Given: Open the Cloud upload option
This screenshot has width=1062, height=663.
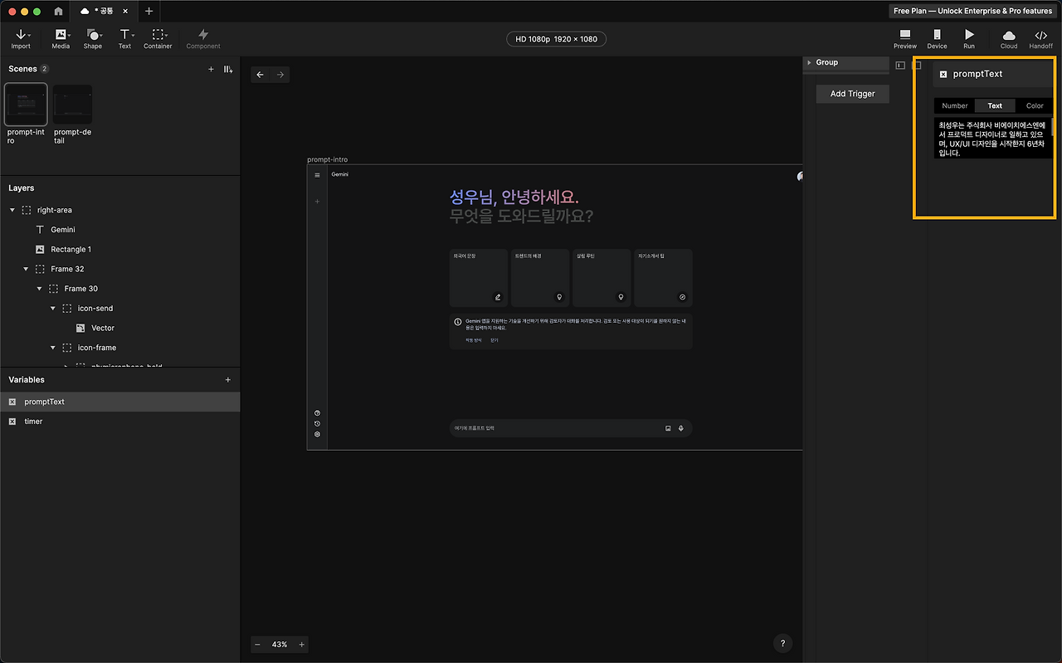Looking at the screenshot, I should click(x=1009, y=38).
